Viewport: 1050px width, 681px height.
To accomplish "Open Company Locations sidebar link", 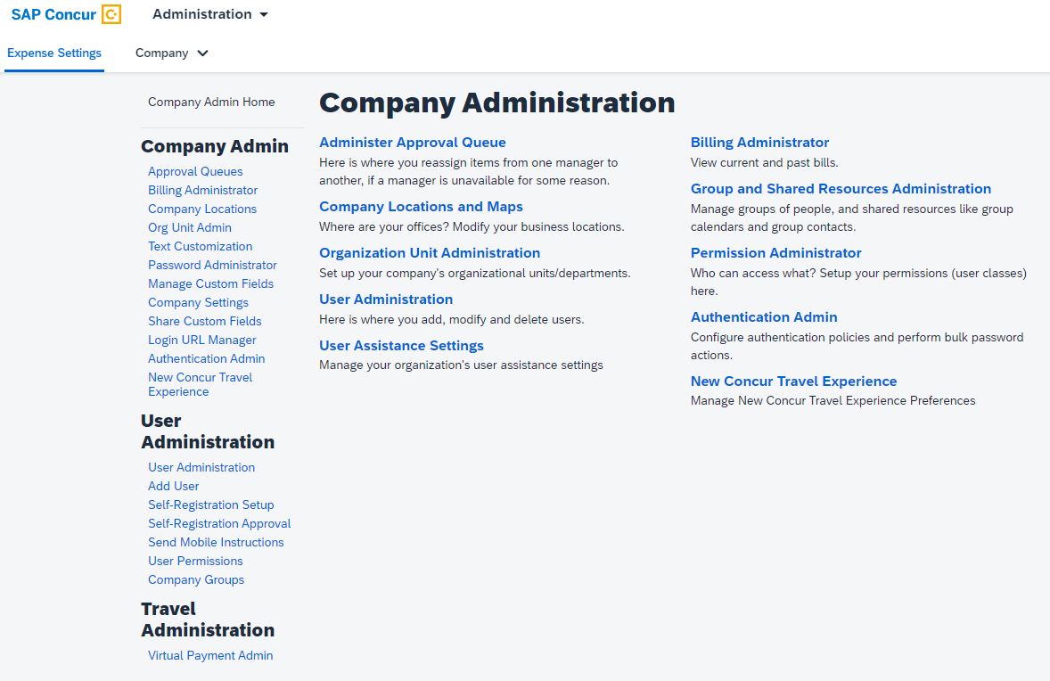I will (202, 209).
